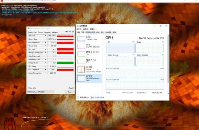Switch to the 启动 tab
199x130 pixels.
coord(98,32)
